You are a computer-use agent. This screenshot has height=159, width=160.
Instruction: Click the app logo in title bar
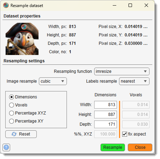(6, 5)
